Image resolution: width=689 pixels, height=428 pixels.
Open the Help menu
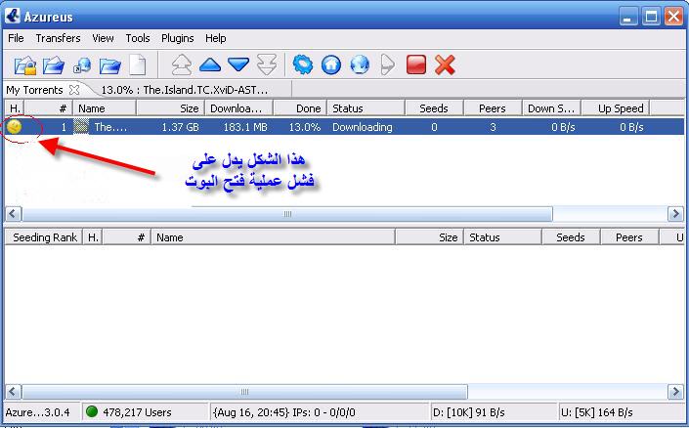(216, 39)
